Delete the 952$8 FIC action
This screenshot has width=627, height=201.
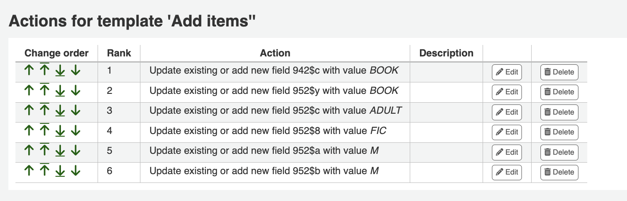tap(559, 132)
